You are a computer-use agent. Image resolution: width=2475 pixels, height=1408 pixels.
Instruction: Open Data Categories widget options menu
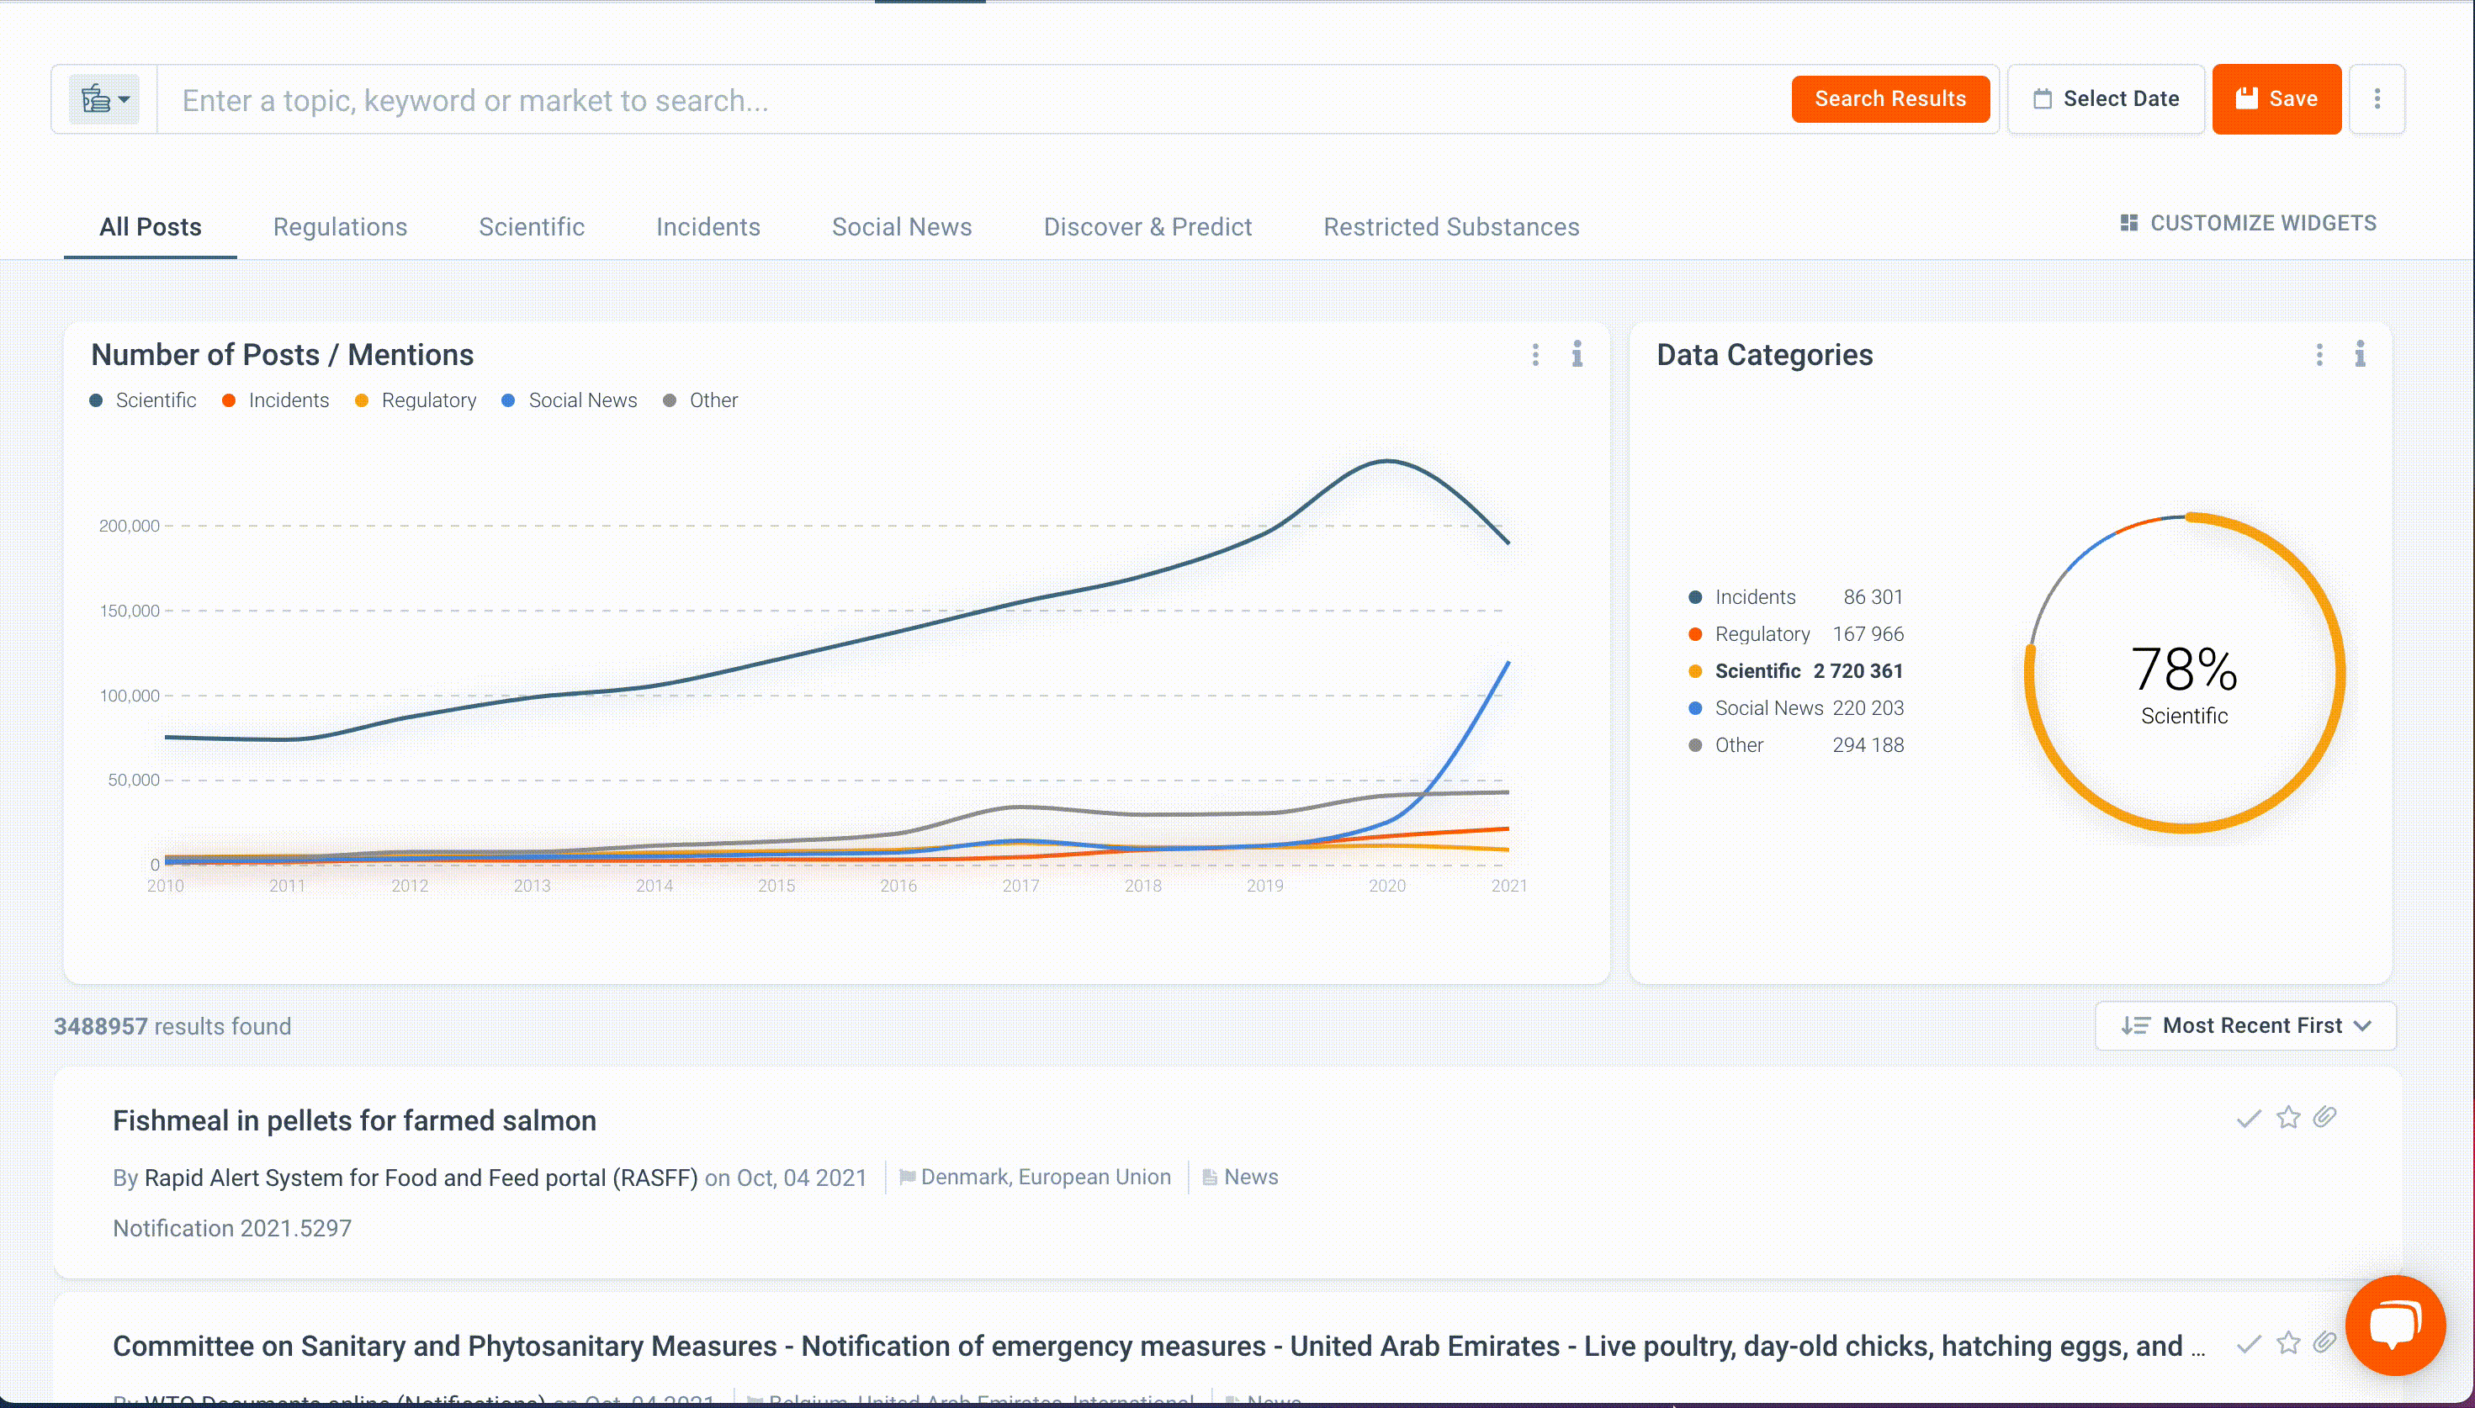(x=2319, y=355)
